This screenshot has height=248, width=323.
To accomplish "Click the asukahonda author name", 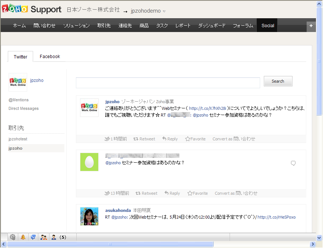I will (118, 210).
